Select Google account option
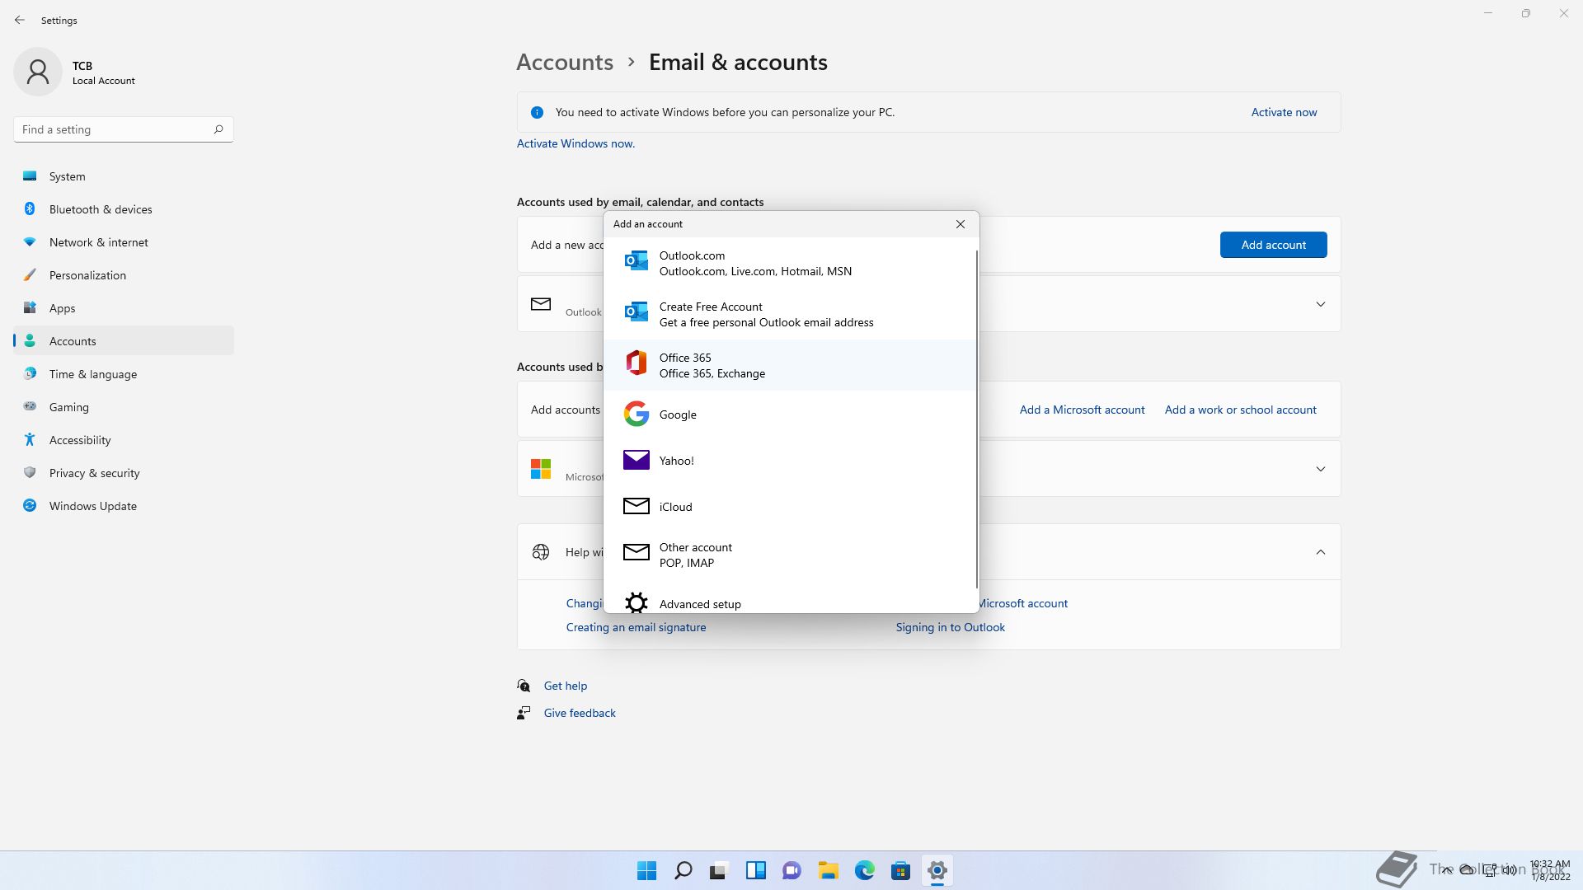 tap(790, 415)
